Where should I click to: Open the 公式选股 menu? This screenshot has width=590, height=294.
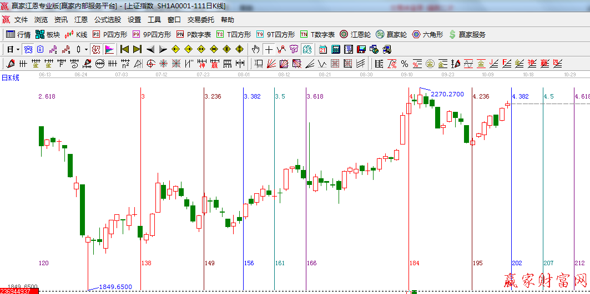coord(107,19)
